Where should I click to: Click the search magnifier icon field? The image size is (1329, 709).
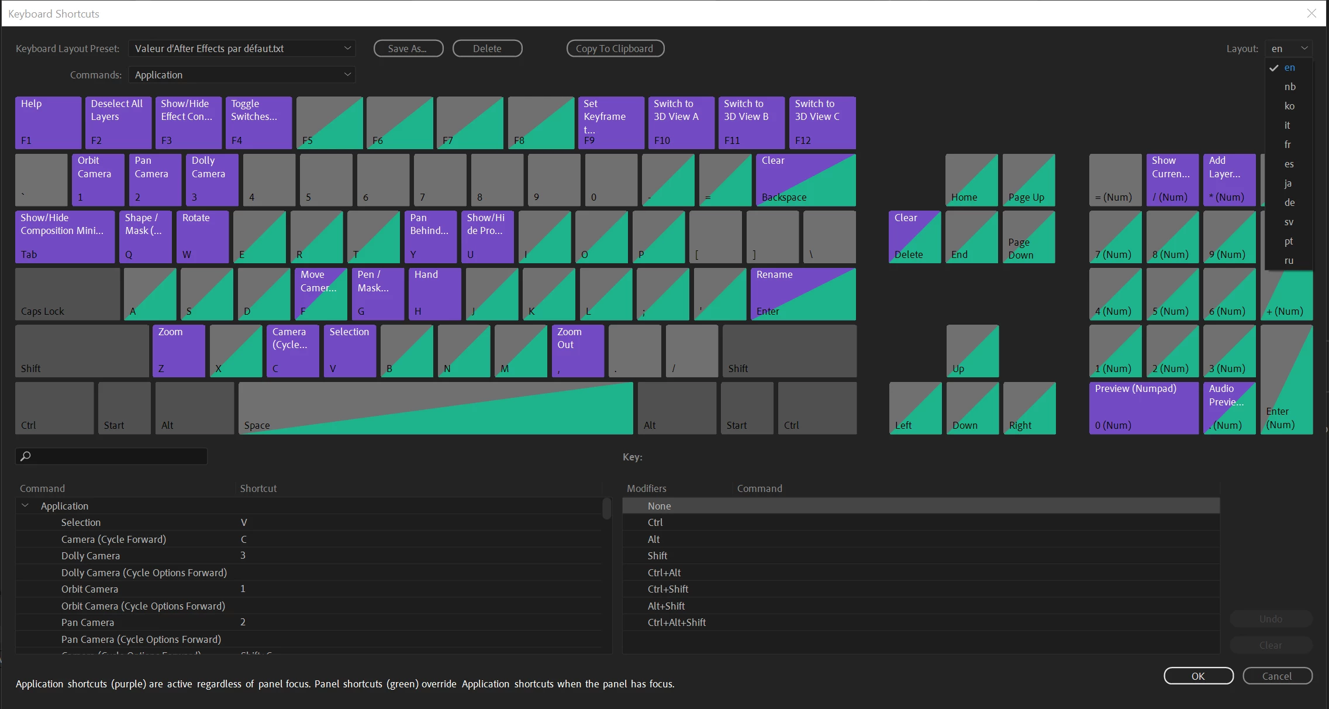(111, 456)
